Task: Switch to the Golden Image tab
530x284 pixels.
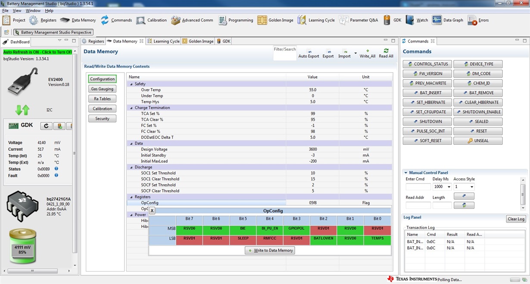Action: 198,41
